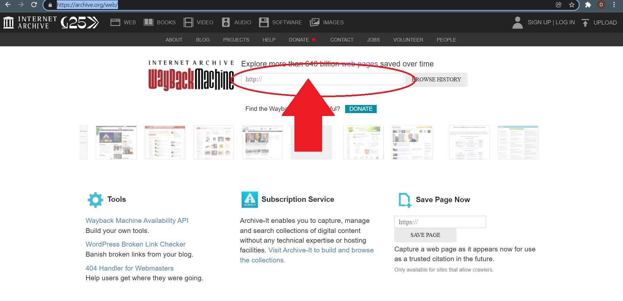
Task: Open the Blog menu item
Action: point(203,40)
